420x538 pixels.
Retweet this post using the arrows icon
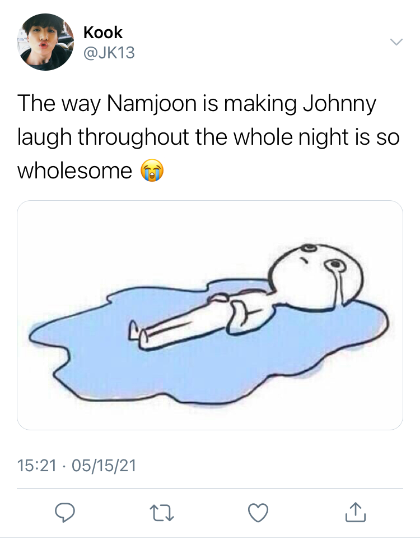162,513
